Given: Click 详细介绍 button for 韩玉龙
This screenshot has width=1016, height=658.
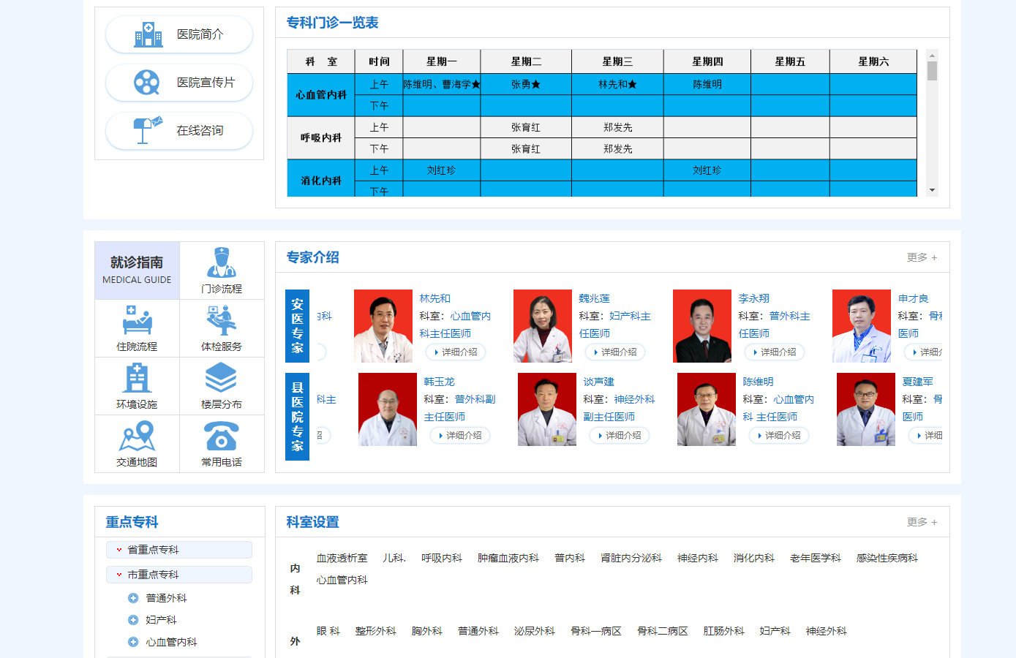Looking at the screenshot, I should click(460, 436).
